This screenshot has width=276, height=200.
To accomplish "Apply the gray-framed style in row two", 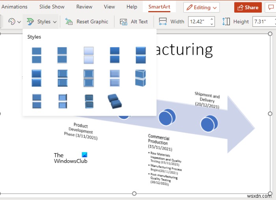I will [89, 78].
